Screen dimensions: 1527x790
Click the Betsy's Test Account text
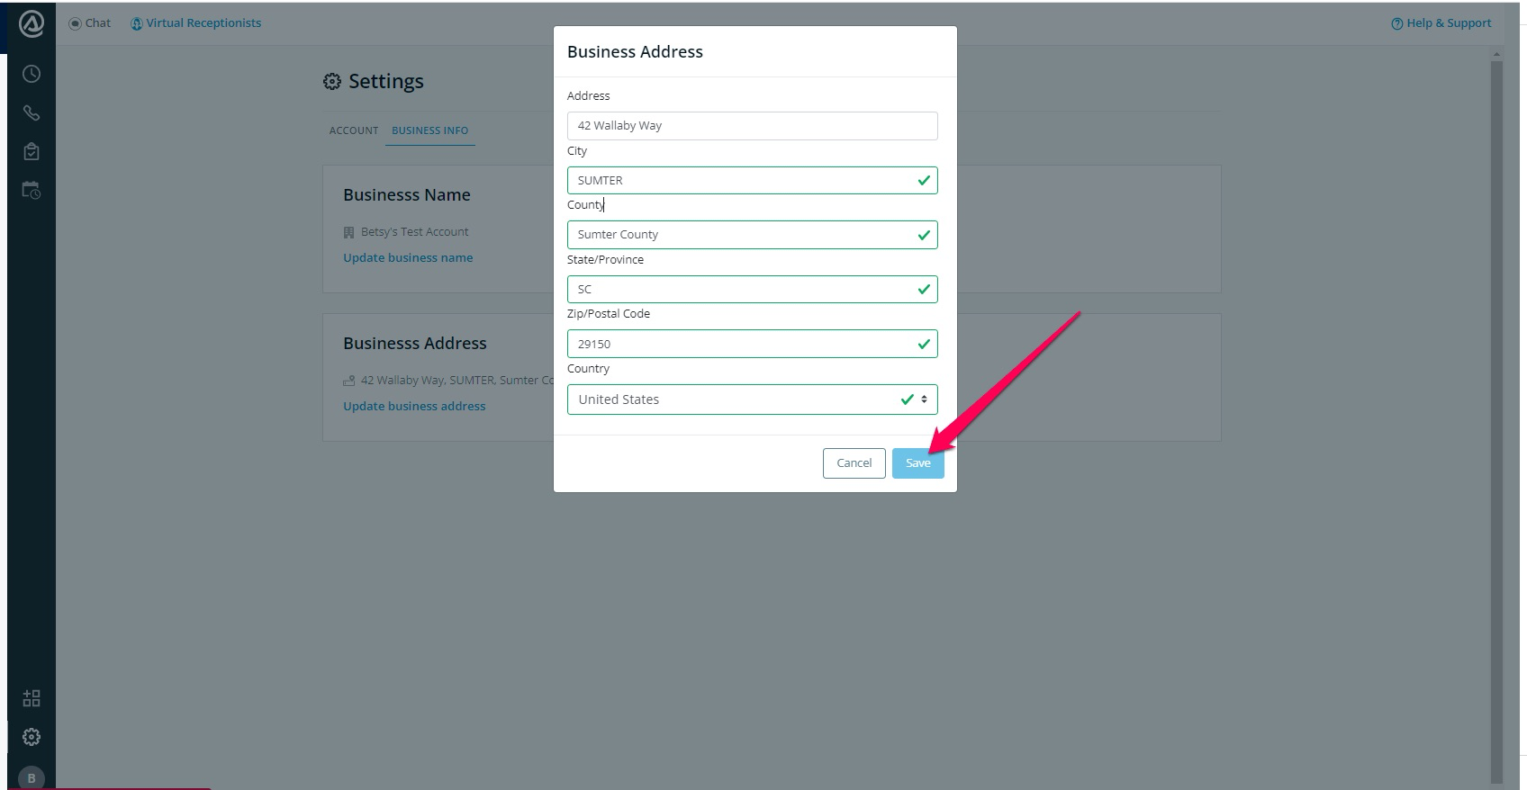click(415, 232)
